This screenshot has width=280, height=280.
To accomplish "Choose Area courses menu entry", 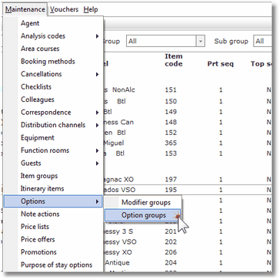I will tap(53, 49).
